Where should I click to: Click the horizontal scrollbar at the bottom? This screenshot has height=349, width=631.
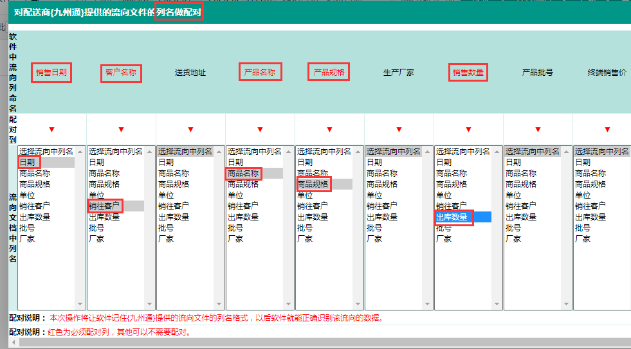315,343
